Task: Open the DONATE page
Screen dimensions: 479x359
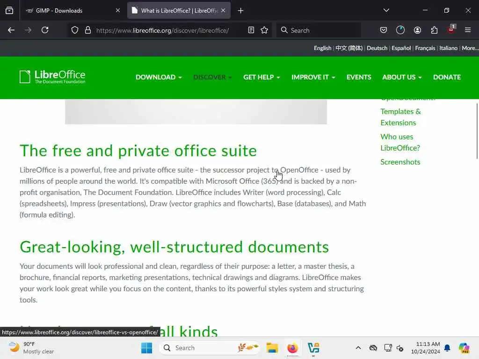Action: click(447, 77)
